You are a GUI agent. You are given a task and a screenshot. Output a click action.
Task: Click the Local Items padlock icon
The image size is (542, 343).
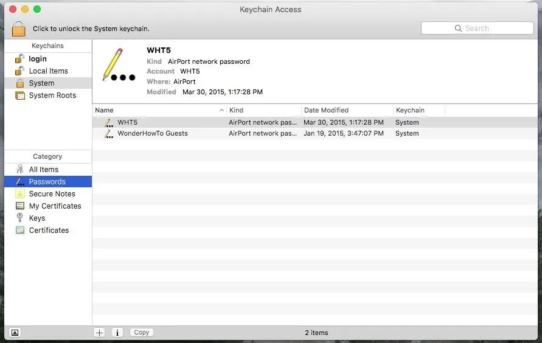(x=19, y=71)
